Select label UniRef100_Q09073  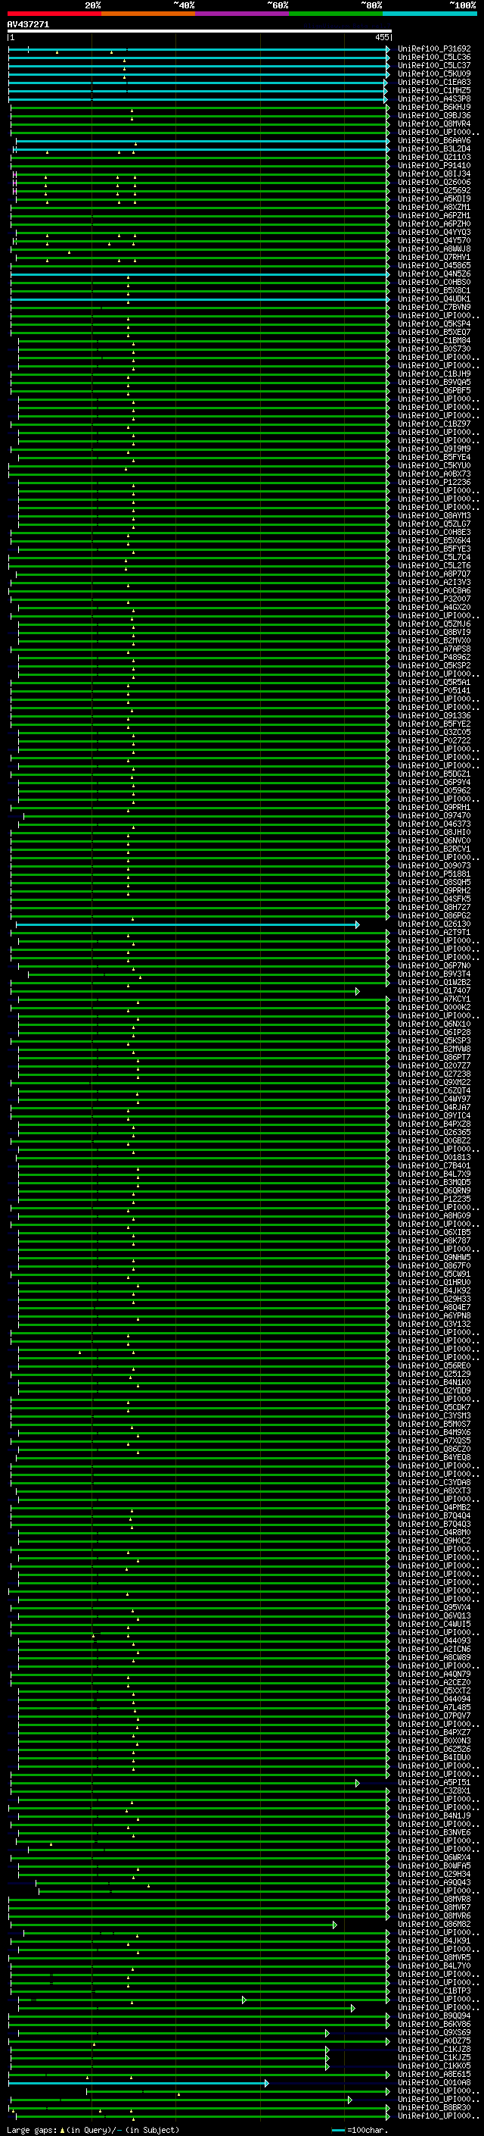tap(434, 865)
